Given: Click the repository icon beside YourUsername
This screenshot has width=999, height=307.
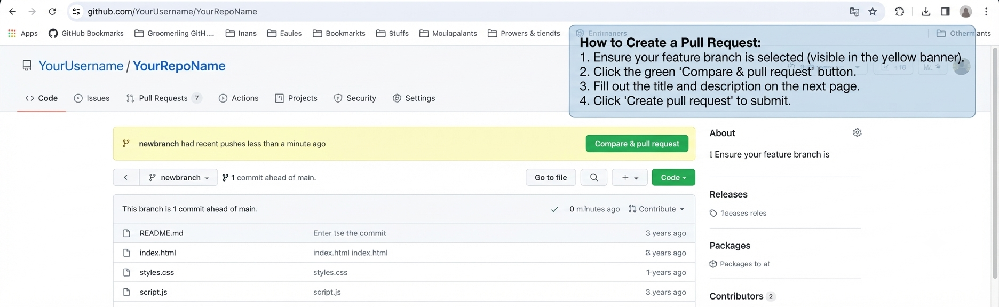Looking at the screenshot, I should pos(27,66).
